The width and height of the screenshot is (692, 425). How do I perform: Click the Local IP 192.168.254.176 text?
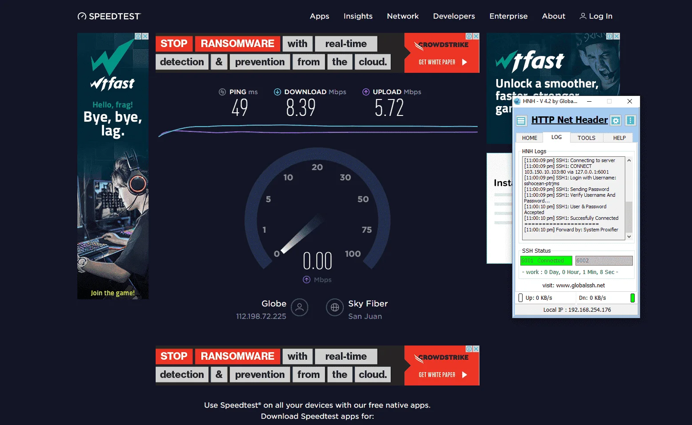click(x=577, y=310)
